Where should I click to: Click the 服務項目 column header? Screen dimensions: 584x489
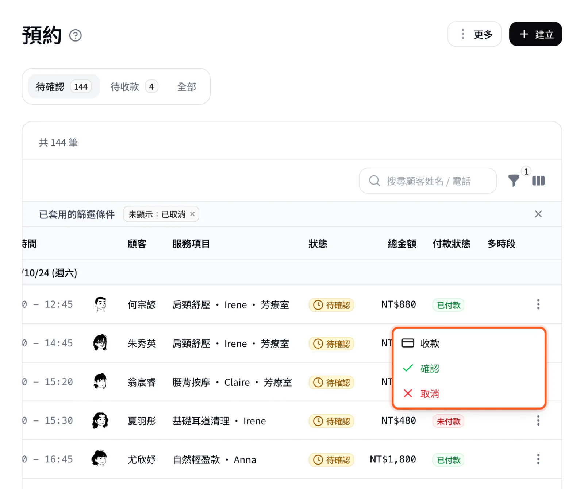click(x=191, y=244)
